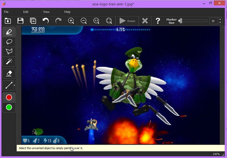Click the Undo arrow icon
The width and height of the screenshot is (227, 158).
point(46,21)
